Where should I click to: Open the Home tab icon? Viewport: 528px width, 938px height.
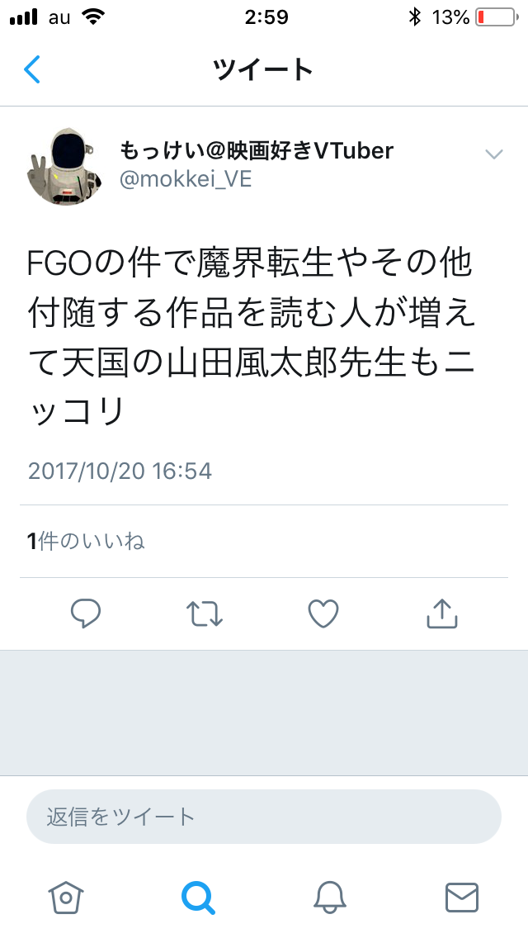pos(66,898)
